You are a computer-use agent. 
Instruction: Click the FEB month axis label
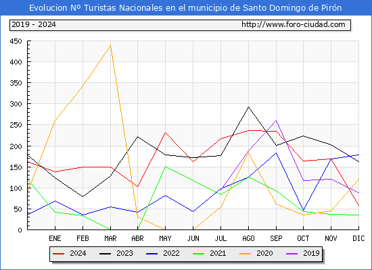tap(83, 238)
